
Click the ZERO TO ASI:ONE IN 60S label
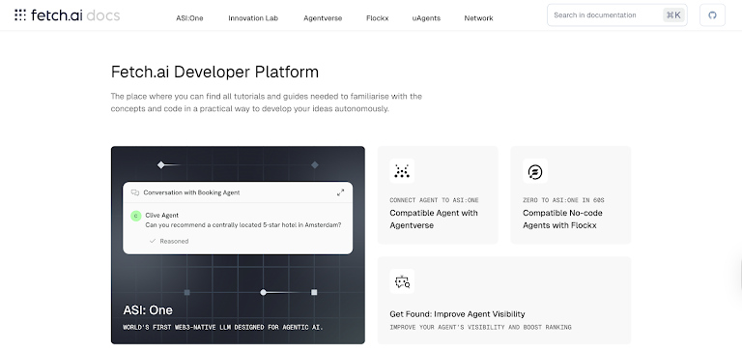click(563, 200)
